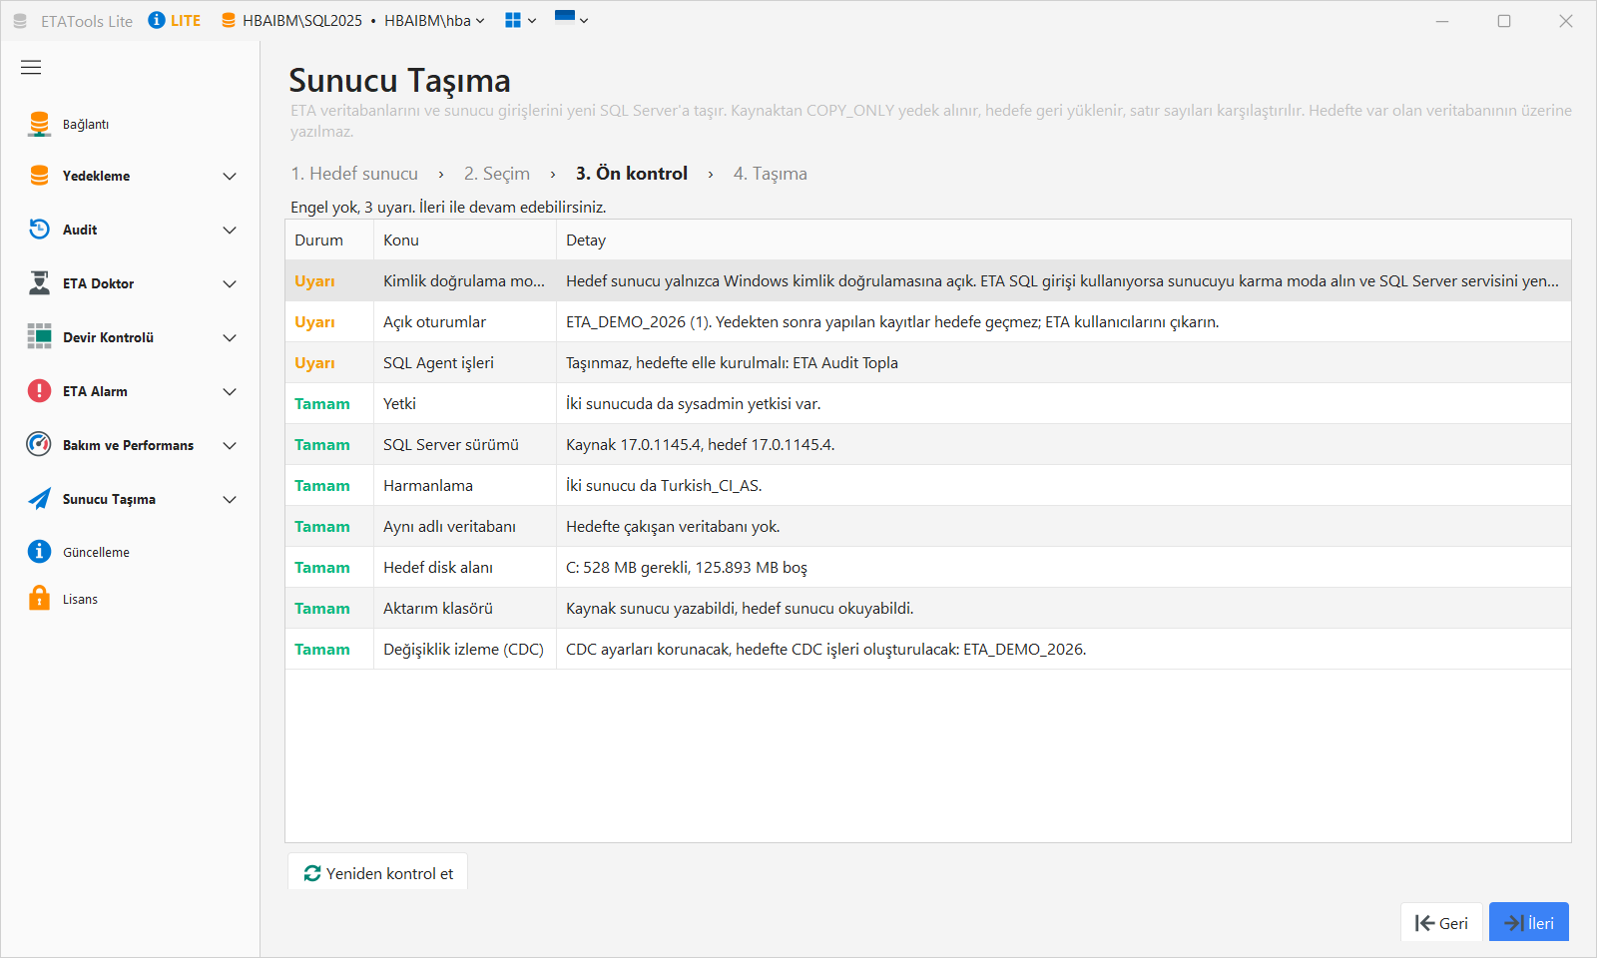Click the Yedekleme database icon
Image resolution: width=1597 pixels, height=958 pixels.
tap(39, 176)
